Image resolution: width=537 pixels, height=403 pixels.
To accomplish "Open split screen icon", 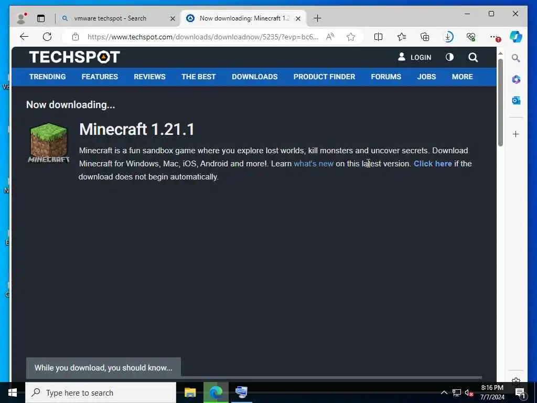I will (378, 37).
